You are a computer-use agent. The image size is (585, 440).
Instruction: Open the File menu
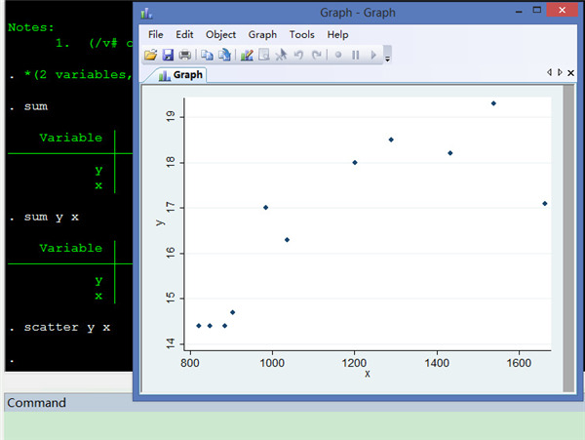[x=155, y=34]
